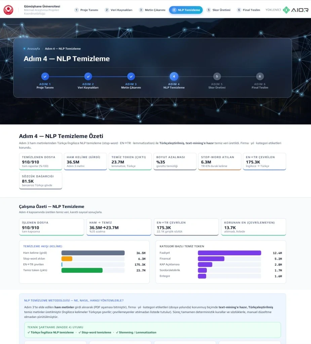Click the 'Çalışma Özeti — NLP Temizleme' heading
Screen dimensions: 311x344
52,207
